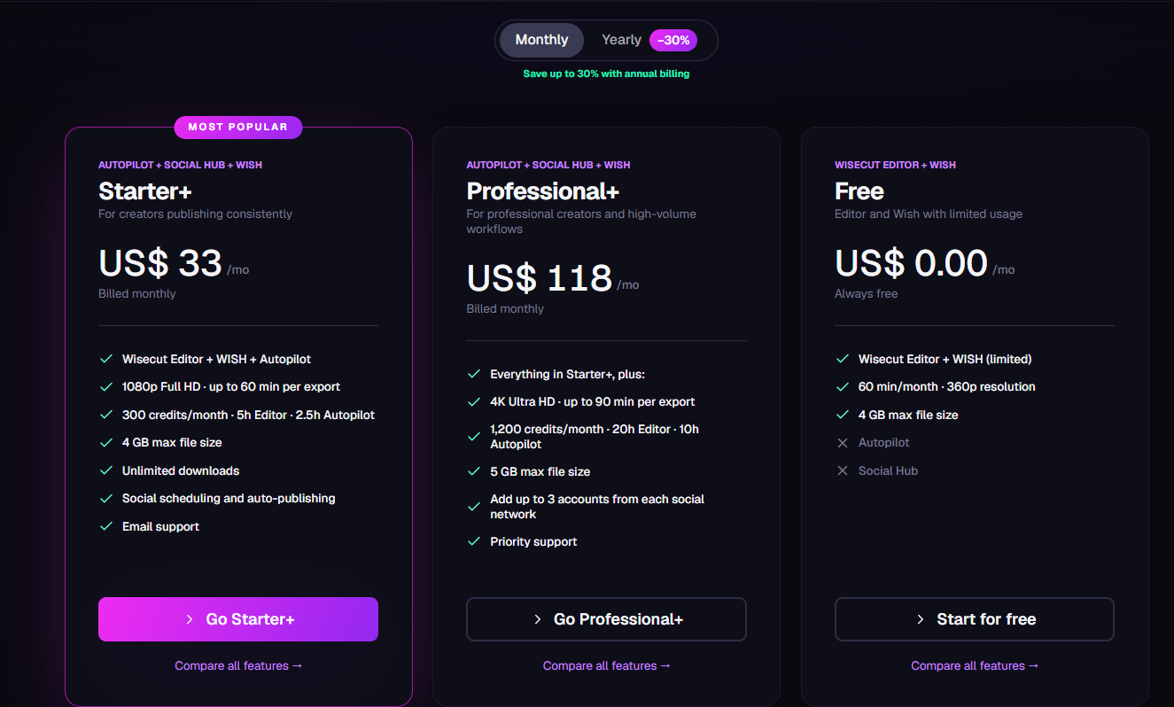The width and height of the screenshot is (1174, 707).
Task: Click 'Editor and Wish with limited usage' text
Action: (929, 214)
